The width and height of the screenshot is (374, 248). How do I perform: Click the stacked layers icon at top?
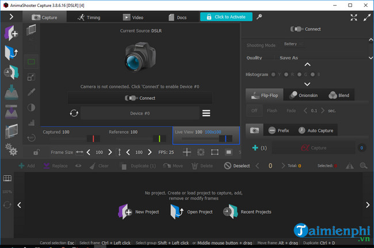pyautogui.click(x=31, y=30)
